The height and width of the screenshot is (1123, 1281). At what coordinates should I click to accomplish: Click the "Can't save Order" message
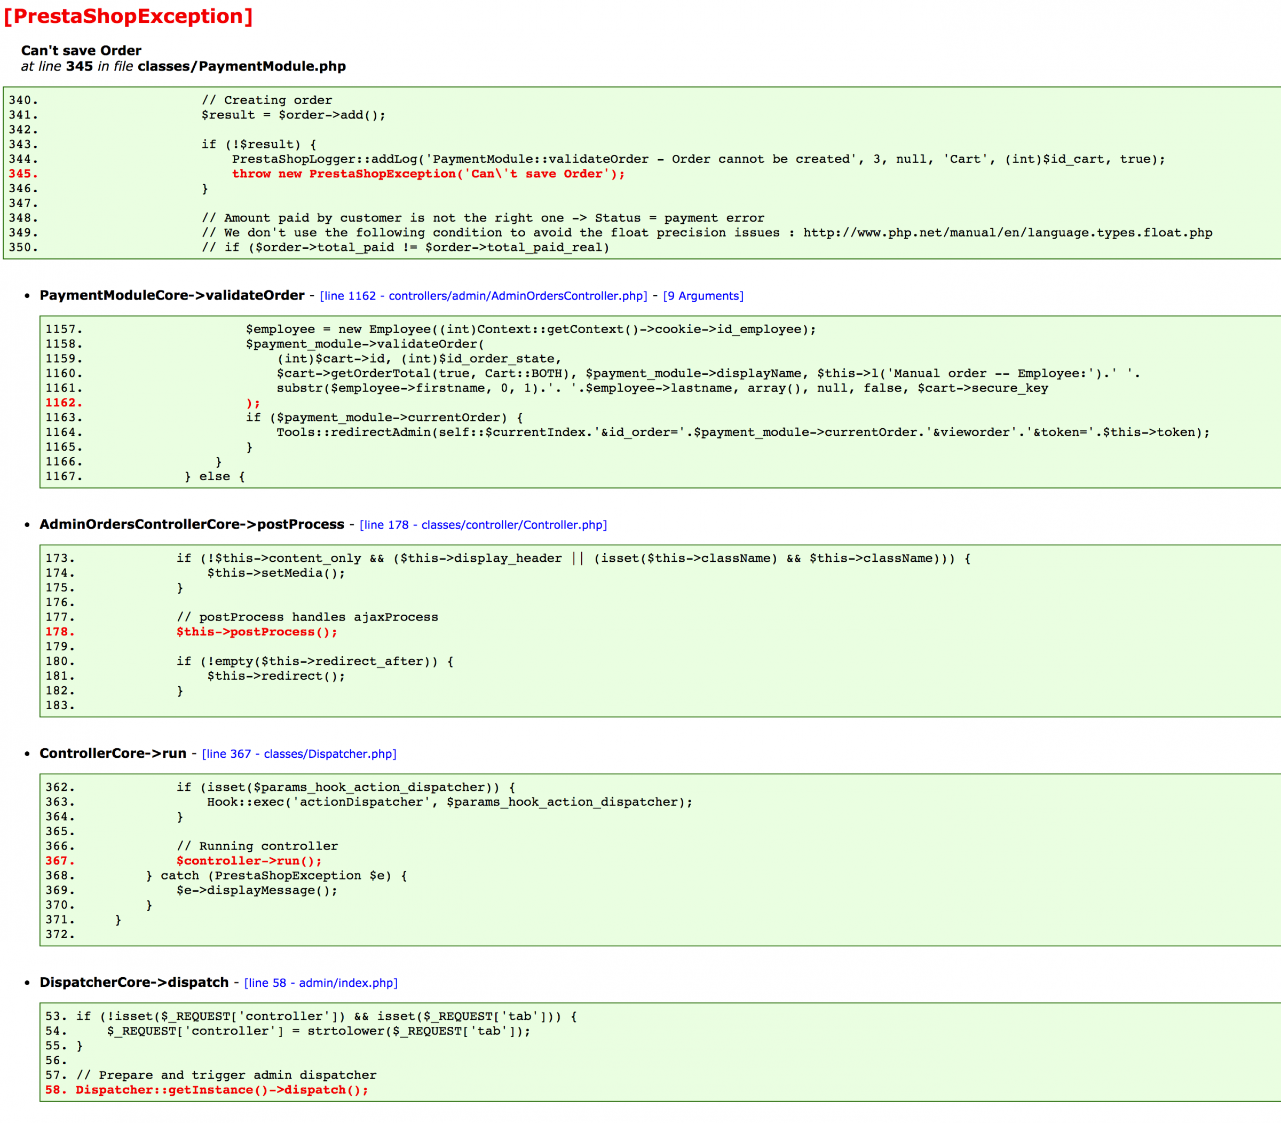82,51
